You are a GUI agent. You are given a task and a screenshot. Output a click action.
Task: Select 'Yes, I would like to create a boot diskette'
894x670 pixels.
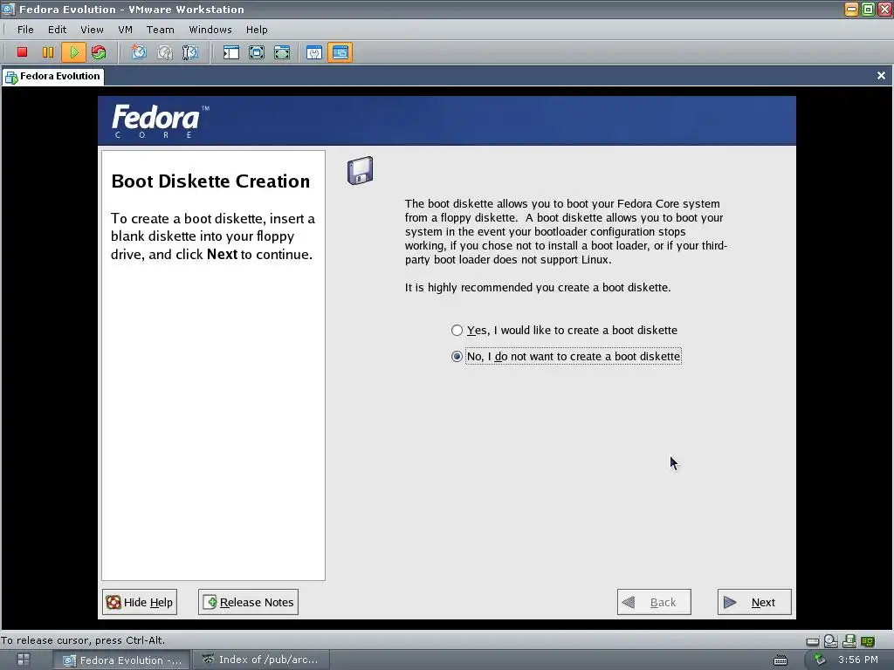pos(564,330)
